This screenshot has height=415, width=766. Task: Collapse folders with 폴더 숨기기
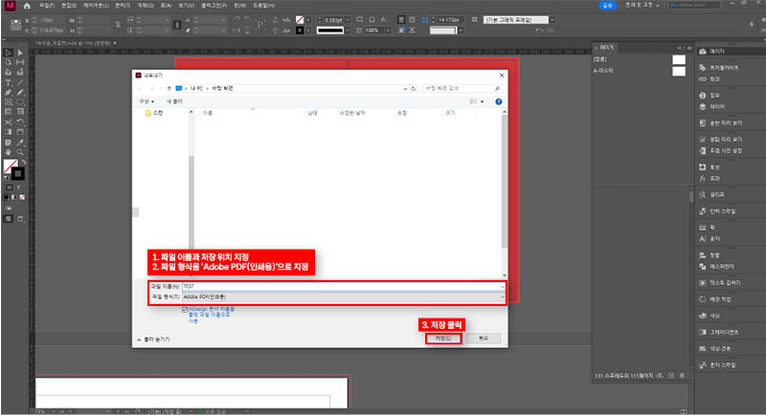(153, 339)
